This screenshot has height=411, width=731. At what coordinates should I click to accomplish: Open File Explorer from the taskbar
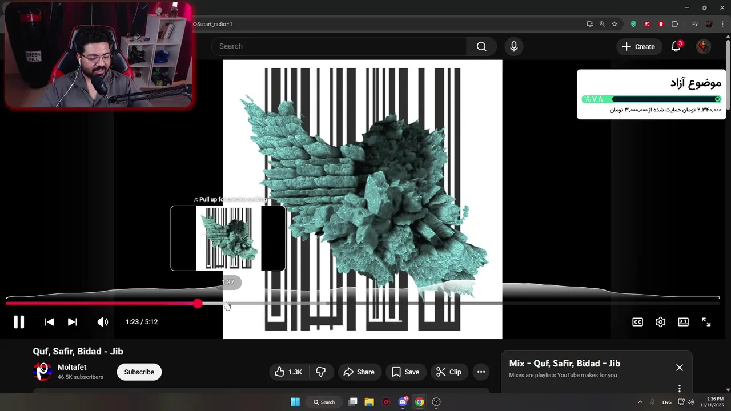pos(369,402)
